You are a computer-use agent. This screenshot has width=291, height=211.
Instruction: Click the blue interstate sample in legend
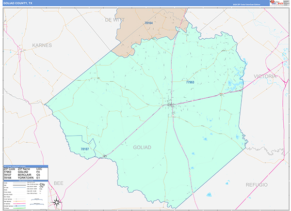(19, 206)
